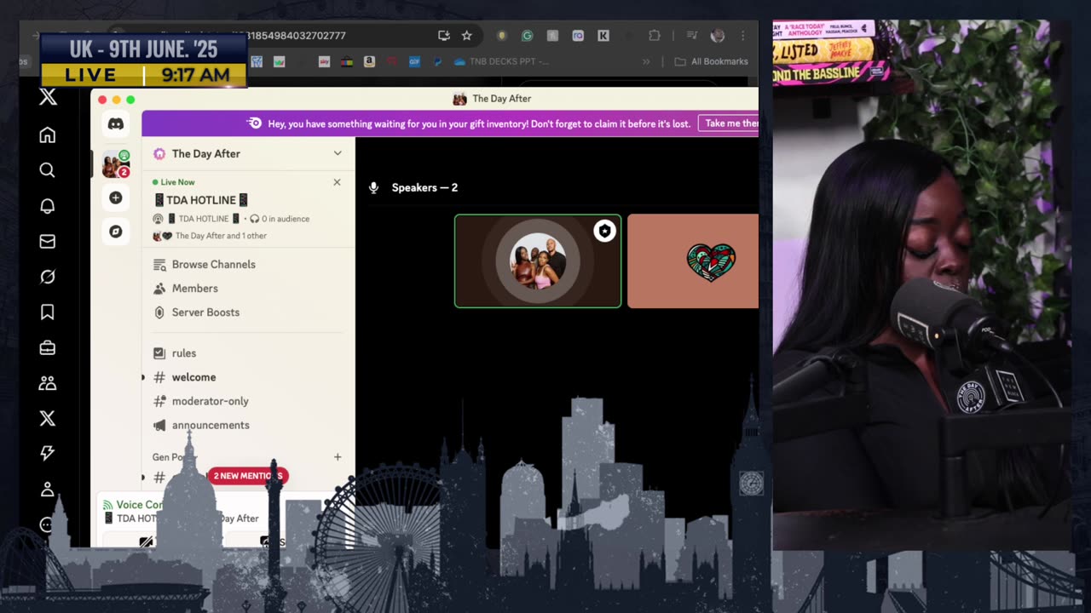Open X jobs briefcase icon
The width and height of the screenshot is (1091, 613).
click(x=48, y=347)
